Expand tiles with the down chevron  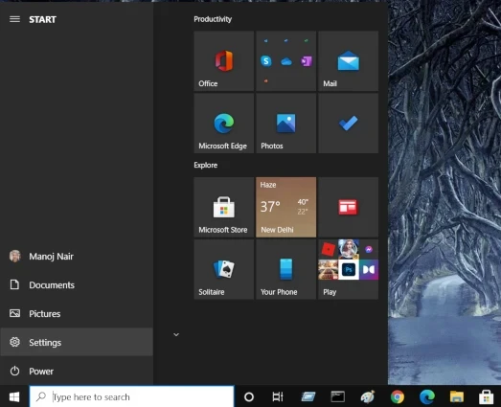coord(176,334)
